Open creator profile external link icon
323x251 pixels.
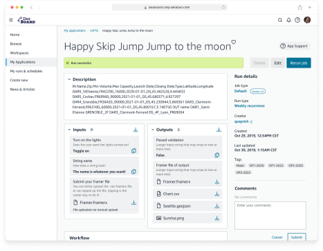[x=251, y=122]
